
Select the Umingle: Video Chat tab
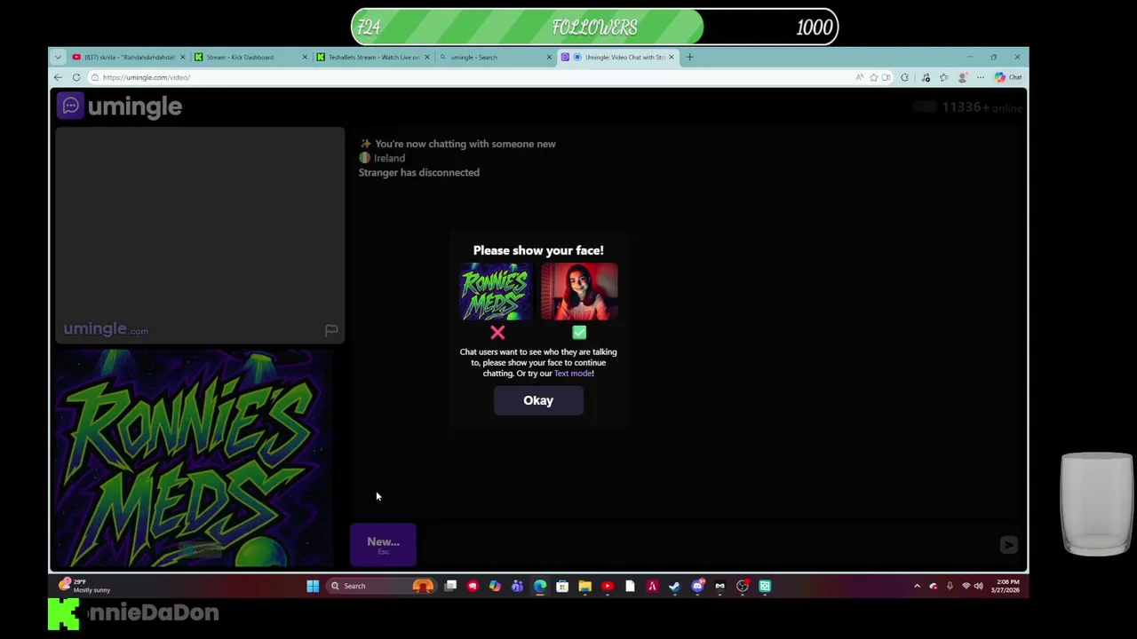pyautogui.click(x=617, y=57)
